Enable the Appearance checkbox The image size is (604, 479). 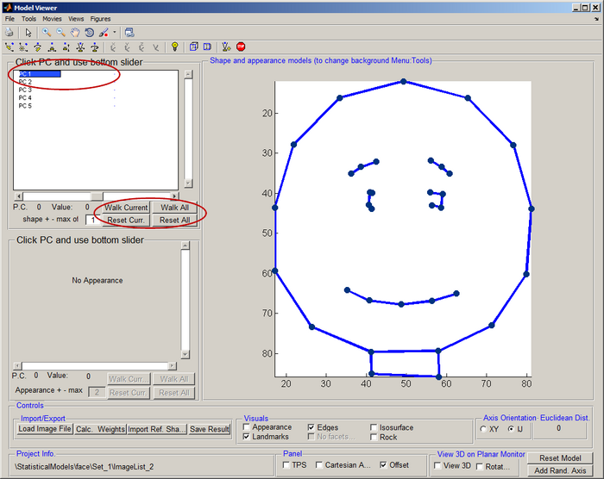pos(248,427)
